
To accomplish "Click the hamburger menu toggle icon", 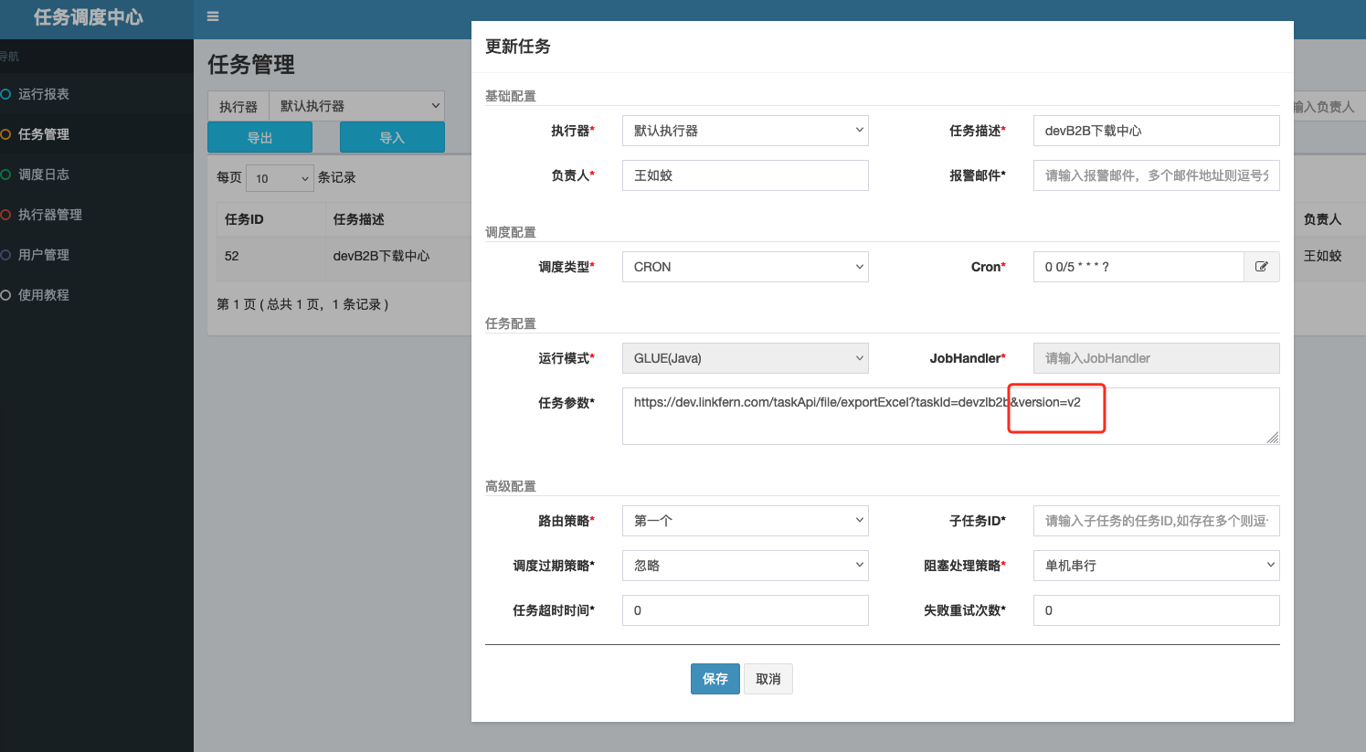I will (x=213, y=16).
